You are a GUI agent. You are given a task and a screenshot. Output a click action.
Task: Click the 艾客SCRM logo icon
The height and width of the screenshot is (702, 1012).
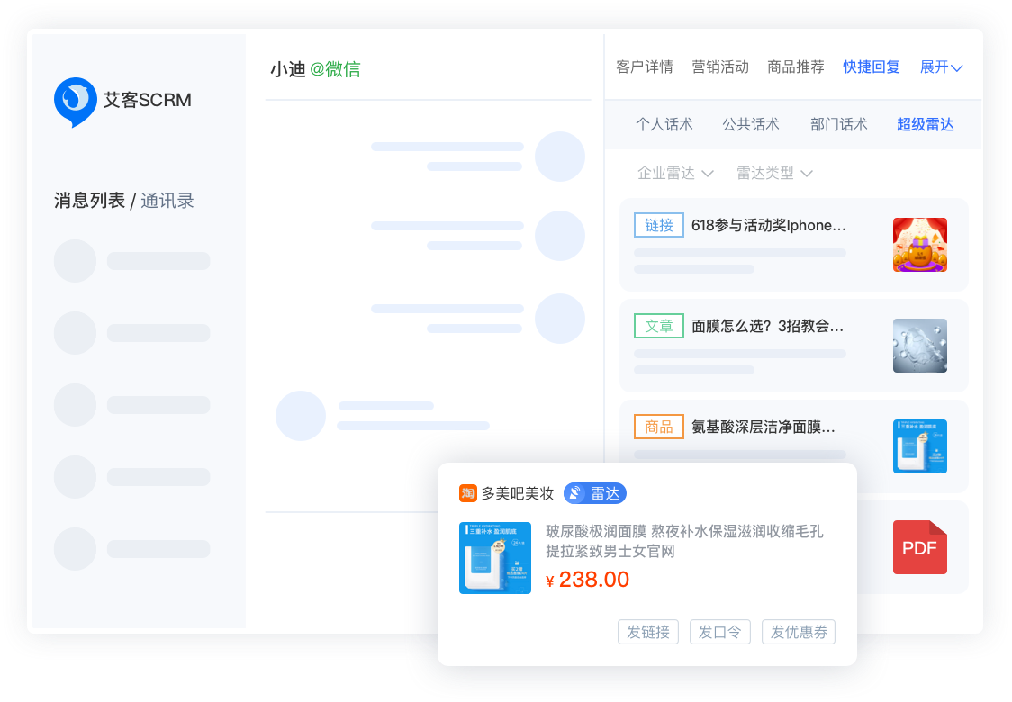(76, 101)
